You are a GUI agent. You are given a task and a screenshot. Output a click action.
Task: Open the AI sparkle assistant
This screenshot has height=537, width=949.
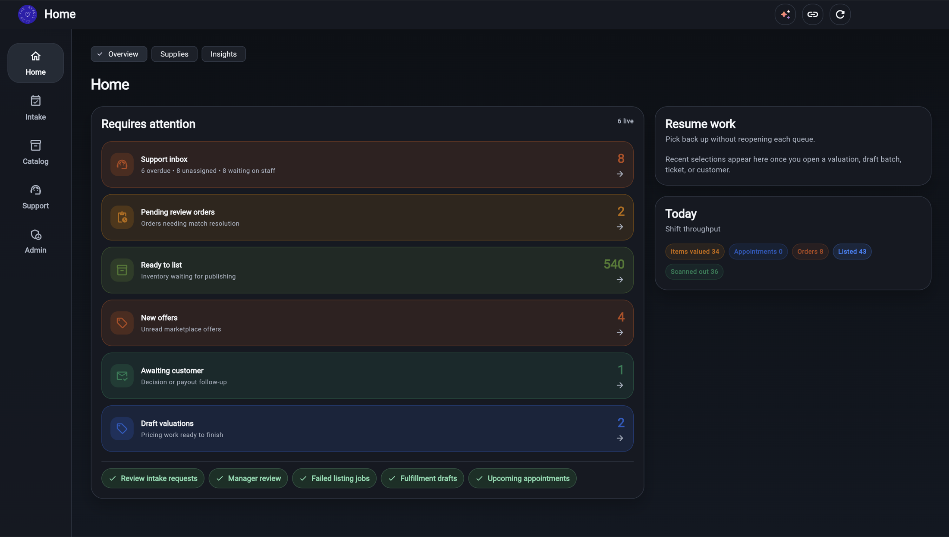[x=785, y=14]
